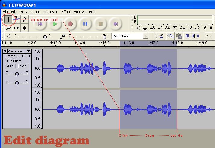Select the Zoom magnifier tool
Image resolution: width=215 pixels, height=148 pixels.
(x=9, y=28)
